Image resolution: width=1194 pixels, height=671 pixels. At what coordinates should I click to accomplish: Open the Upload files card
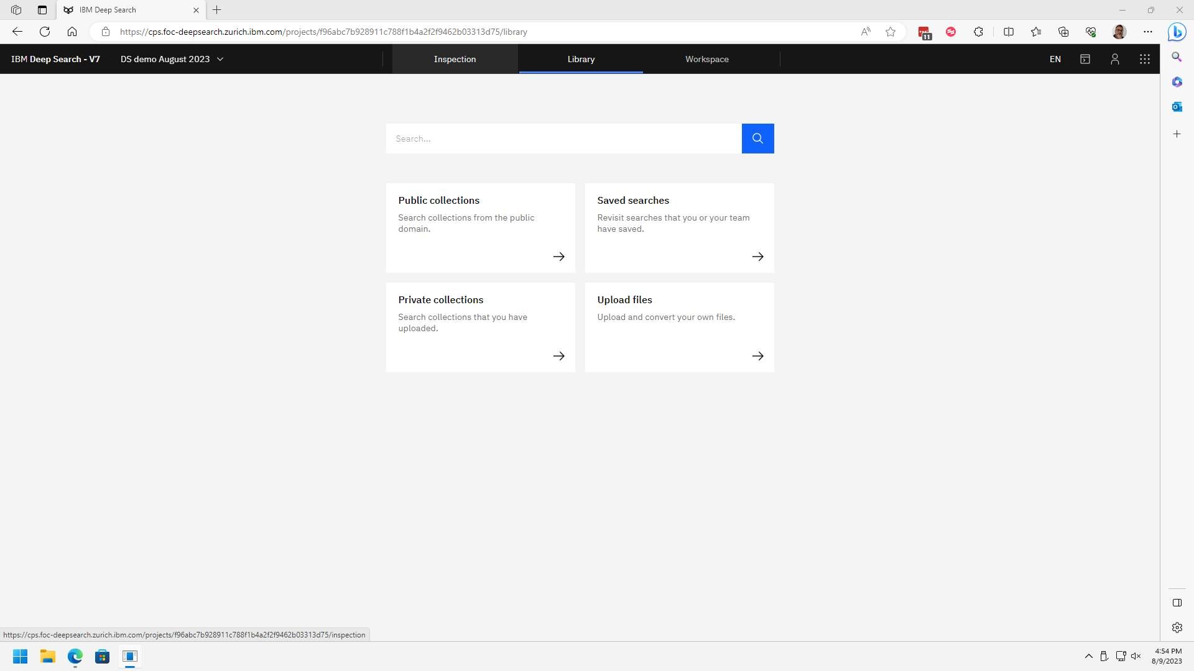coord(680,327)
